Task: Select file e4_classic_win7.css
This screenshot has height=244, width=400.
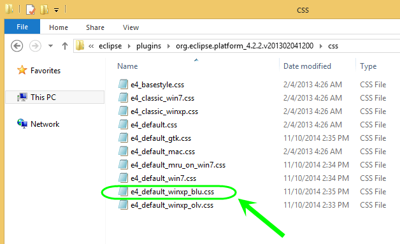Action: coord(162,98)
